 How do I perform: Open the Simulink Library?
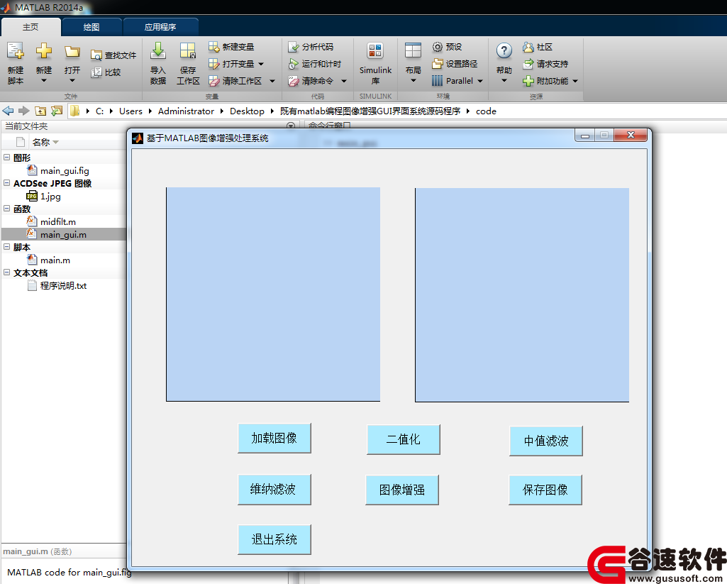pyautogui.click(x=375, y=64)
